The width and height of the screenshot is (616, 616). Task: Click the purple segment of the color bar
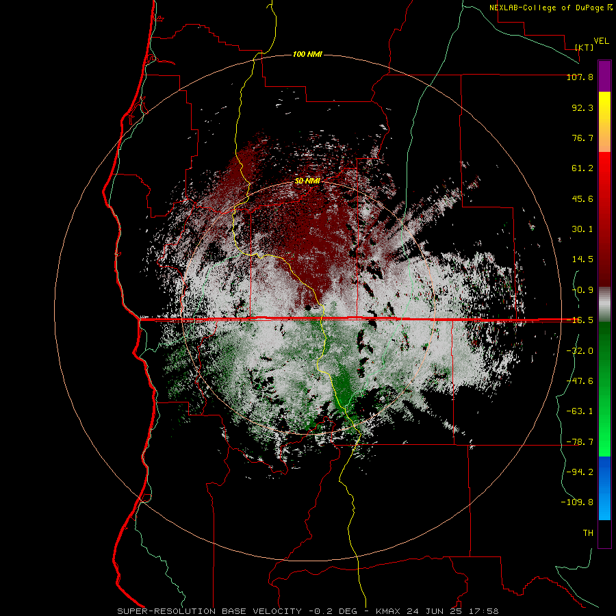[604, 76]
